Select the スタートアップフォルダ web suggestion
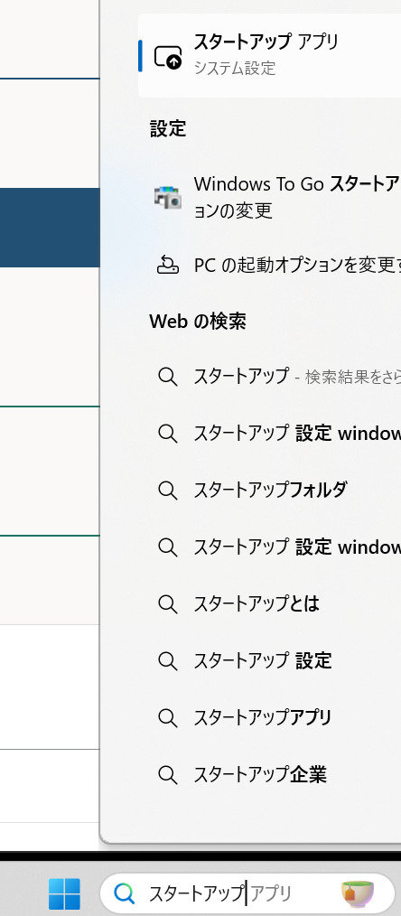 (270, 490)
